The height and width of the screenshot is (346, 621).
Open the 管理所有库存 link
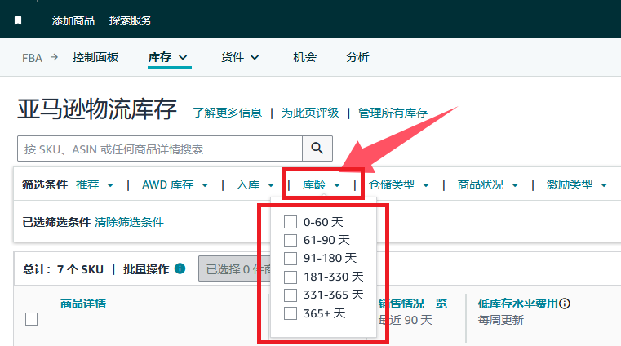[x=393, y=113]
